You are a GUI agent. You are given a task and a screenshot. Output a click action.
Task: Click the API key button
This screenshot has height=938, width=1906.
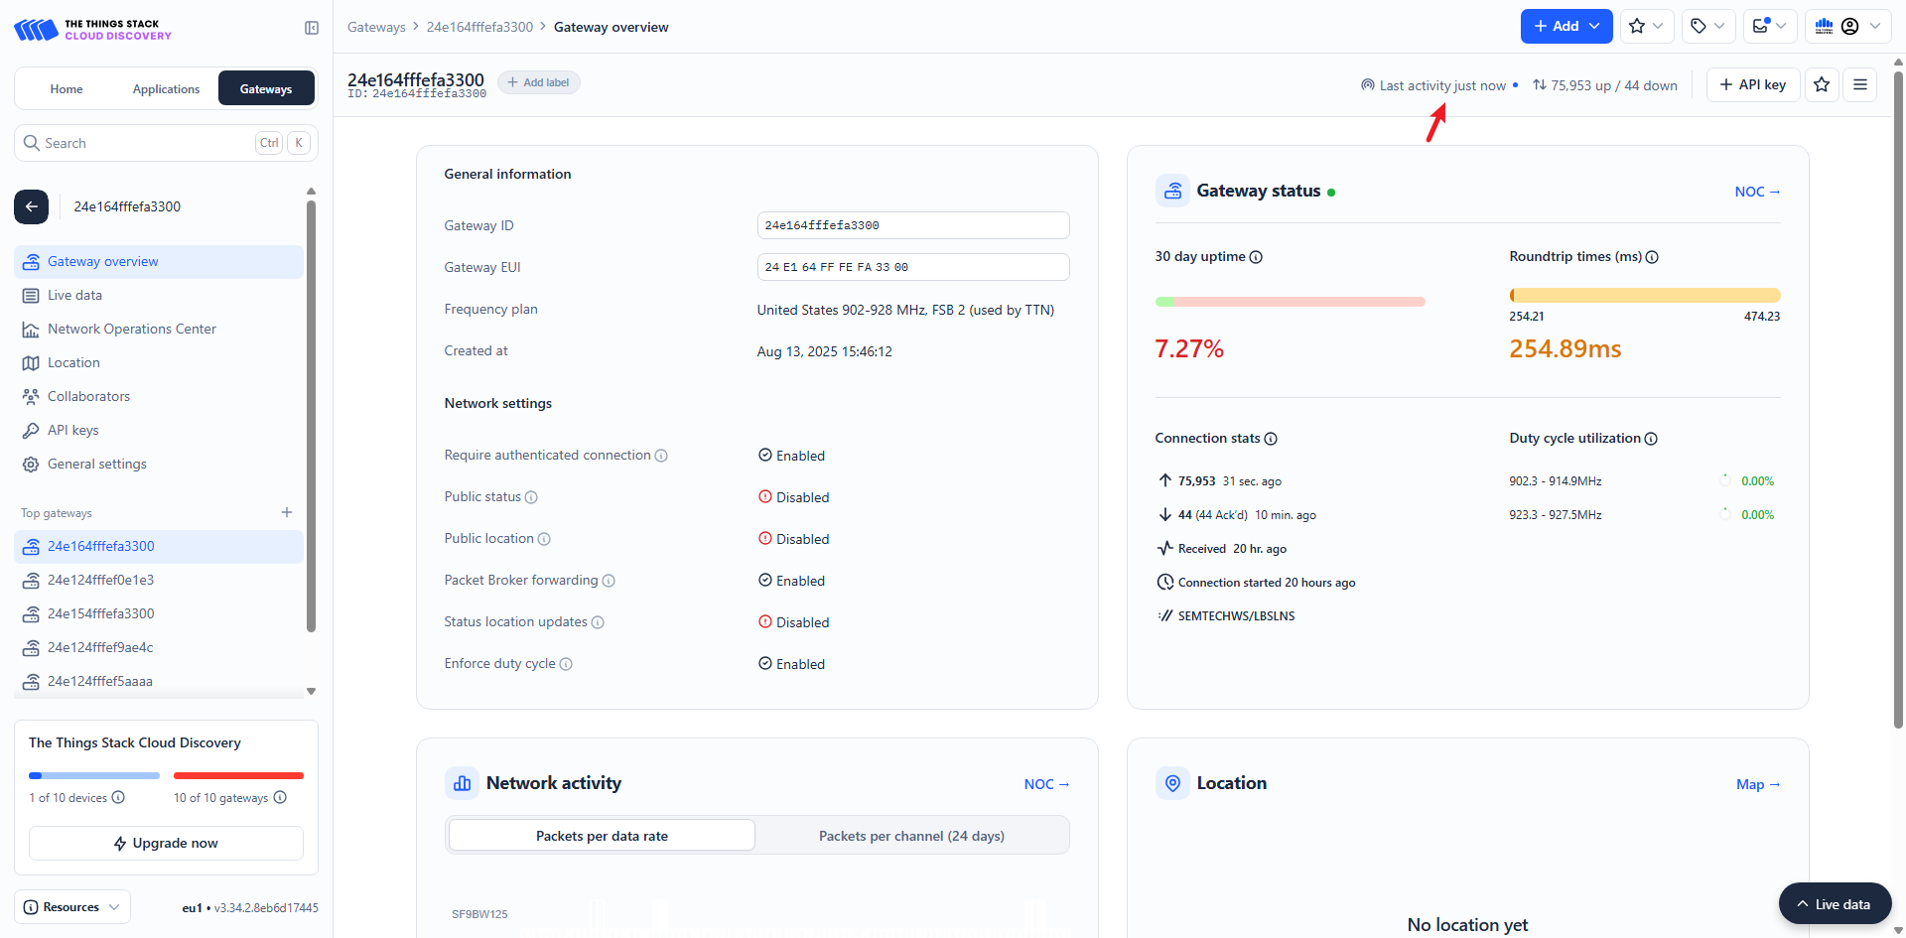[1753, 84]
